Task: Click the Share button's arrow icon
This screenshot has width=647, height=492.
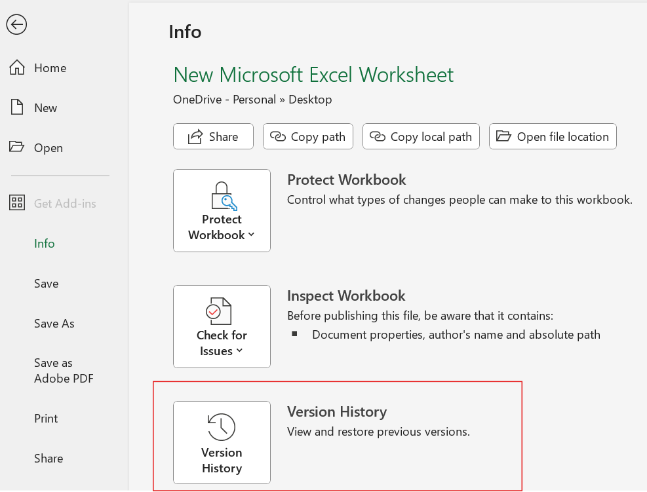Action: [x=195, y=137]
